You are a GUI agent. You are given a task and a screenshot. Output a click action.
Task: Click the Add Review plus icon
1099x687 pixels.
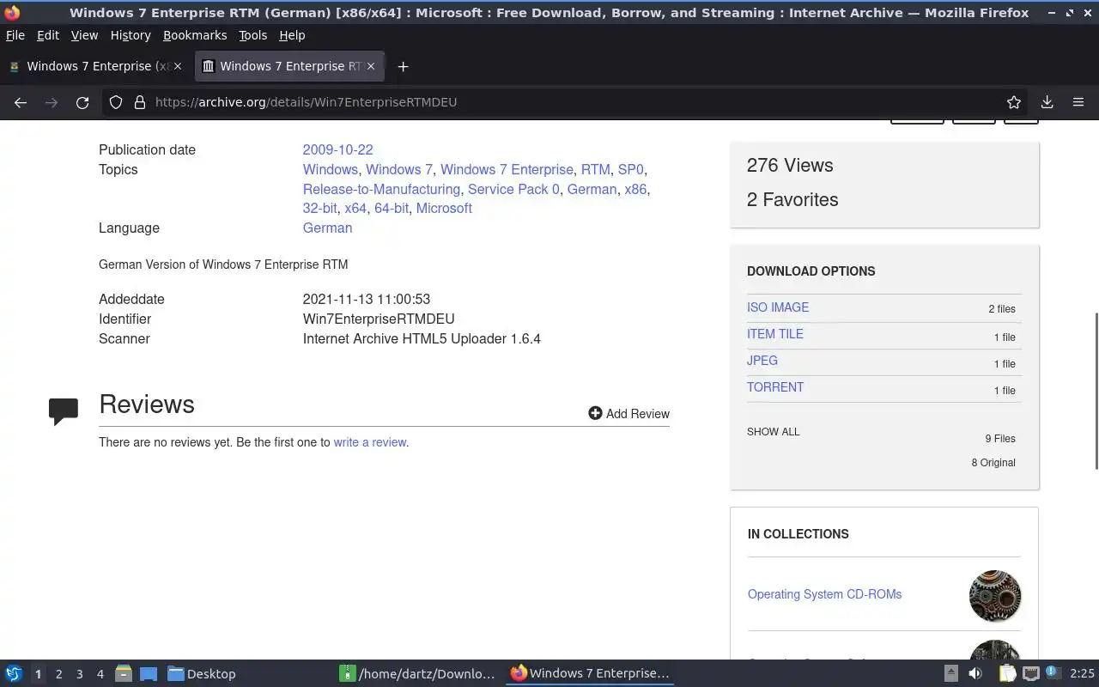595,413
